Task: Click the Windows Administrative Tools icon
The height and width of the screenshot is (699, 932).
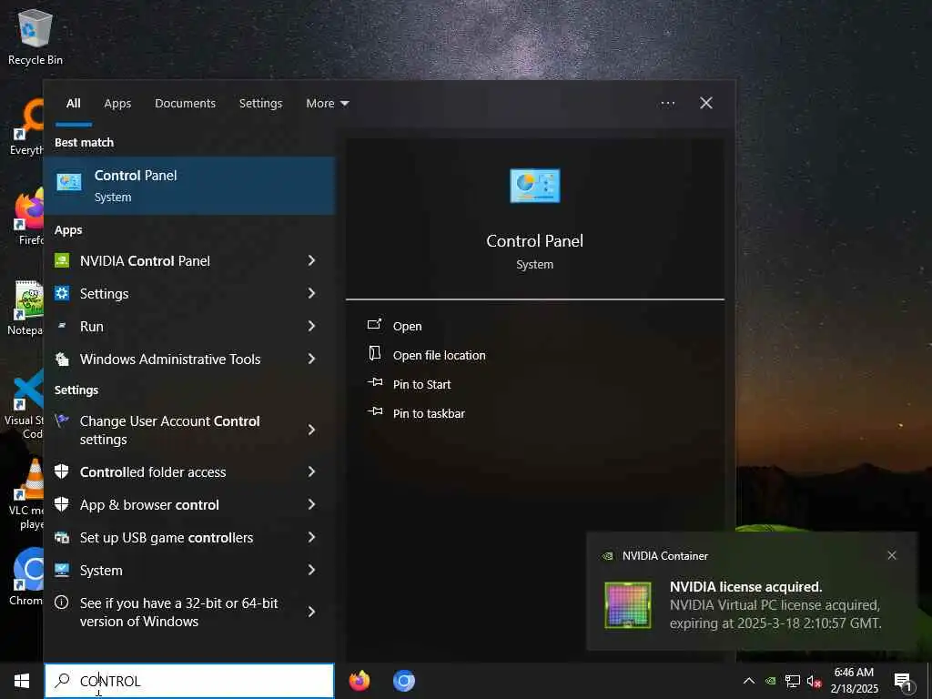Action: coord(62,359)
